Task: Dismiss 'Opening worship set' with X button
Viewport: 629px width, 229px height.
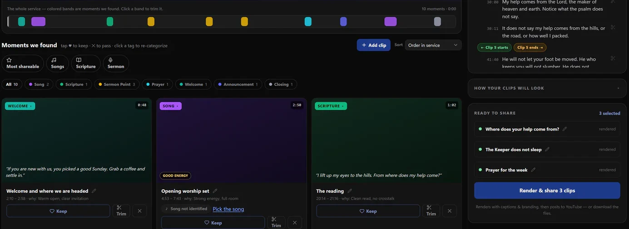Action: click(x=295, y=223)
